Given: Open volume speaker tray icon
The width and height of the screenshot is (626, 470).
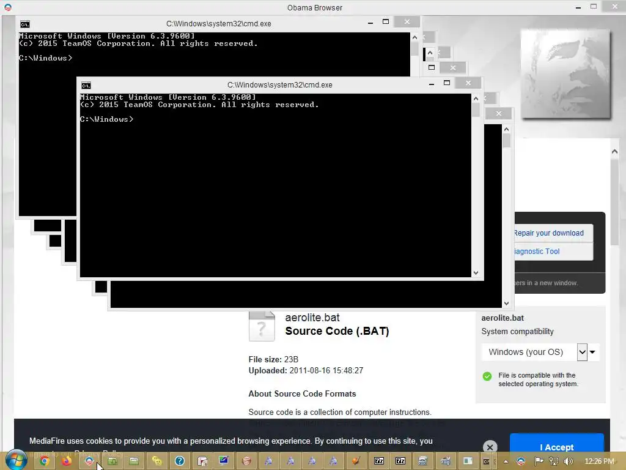Looking at the screenshot, I should point(569,461).
